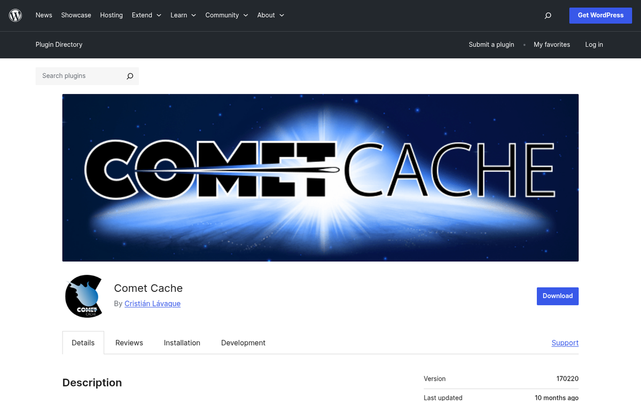
Task: Open the About dropdown
Action: coord(270,15)
